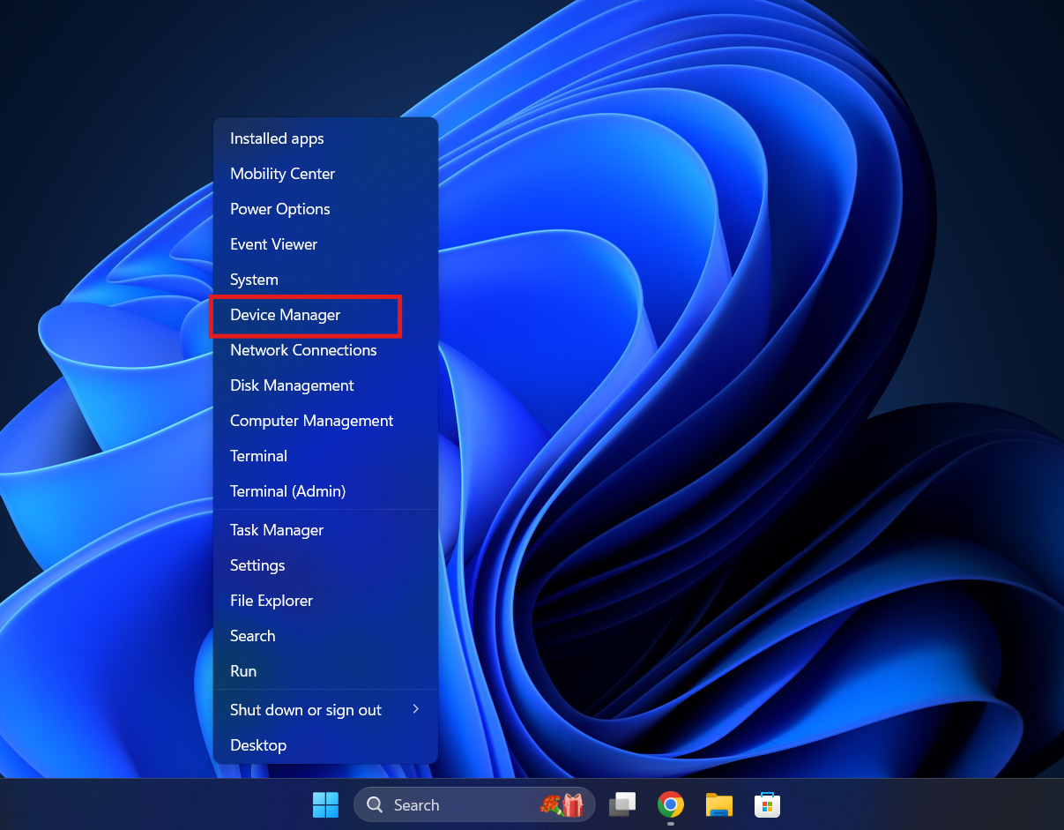Click the magnifier icon in the search box
Screen dimensions: 1064x830
(374, 804)
